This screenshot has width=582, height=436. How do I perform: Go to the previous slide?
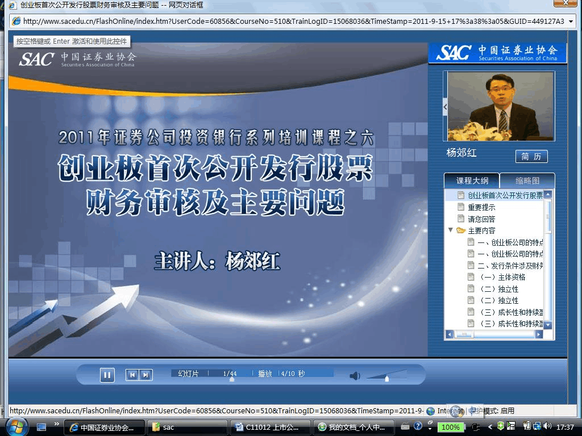132,375
